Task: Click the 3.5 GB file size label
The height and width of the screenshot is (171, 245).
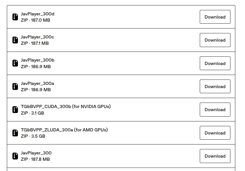Action: pyautogui.click(x=38, y=136)
